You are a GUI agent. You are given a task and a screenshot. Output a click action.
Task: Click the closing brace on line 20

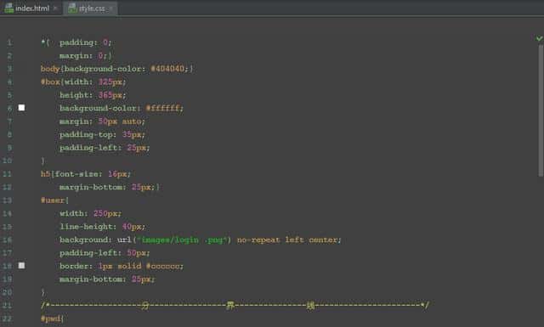tap(43, 292)
